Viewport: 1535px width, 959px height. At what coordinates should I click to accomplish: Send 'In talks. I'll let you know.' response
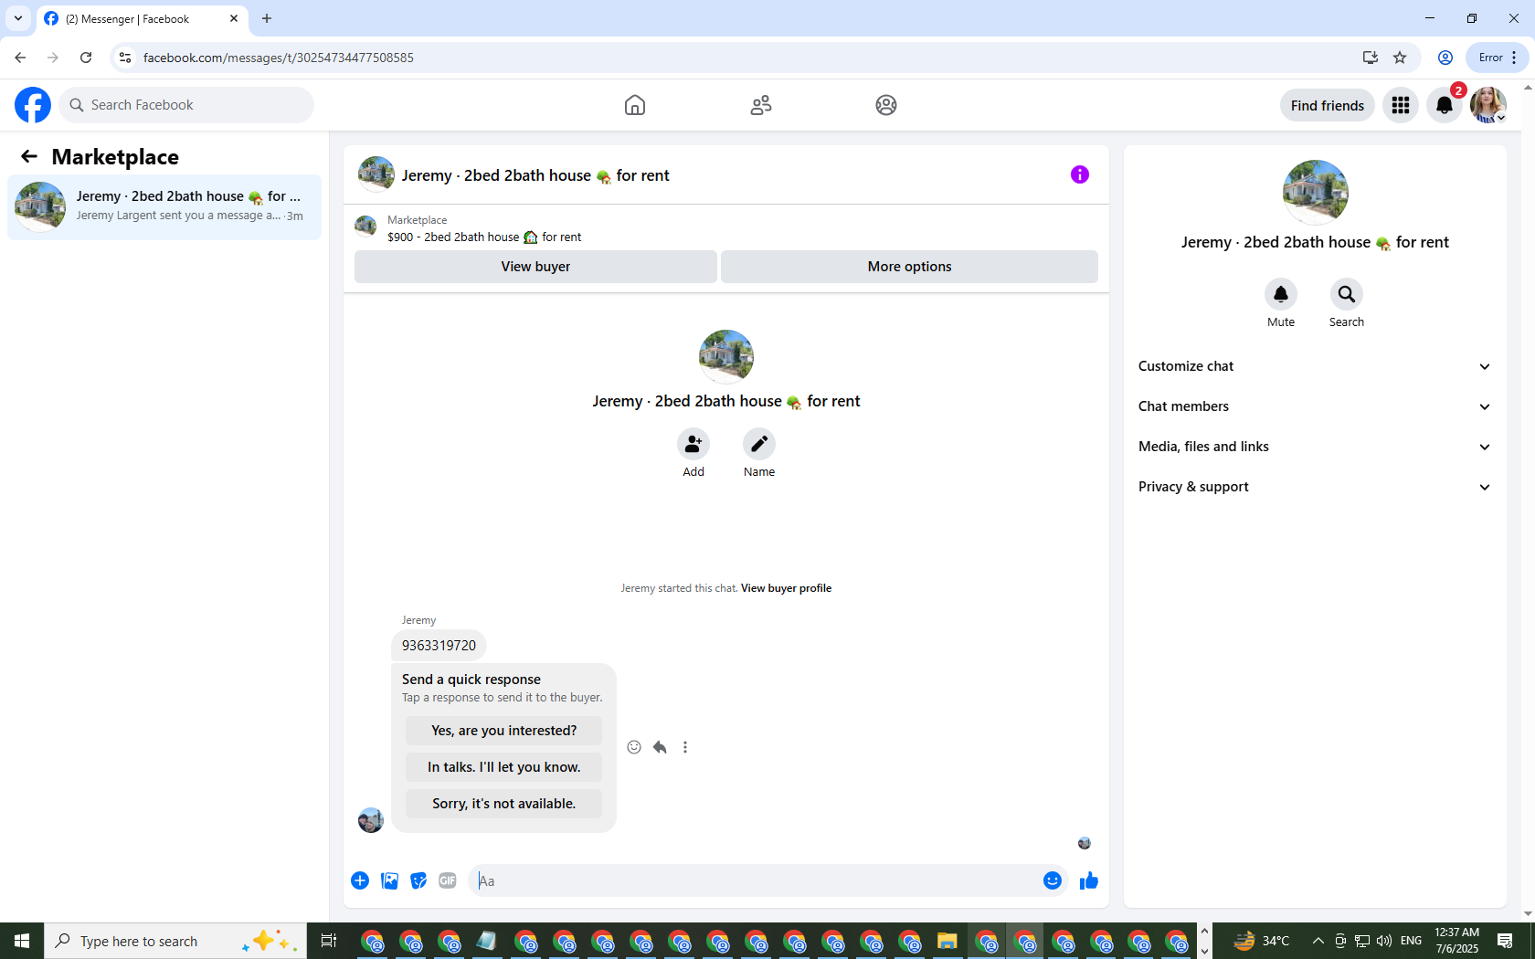click(x=503, y=767)
